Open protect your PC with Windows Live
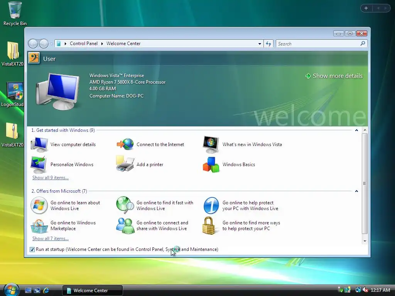The image size is (395, 296). click(241, 205)
